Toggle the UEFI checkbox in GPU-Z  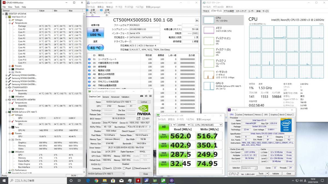coord(144,119)
